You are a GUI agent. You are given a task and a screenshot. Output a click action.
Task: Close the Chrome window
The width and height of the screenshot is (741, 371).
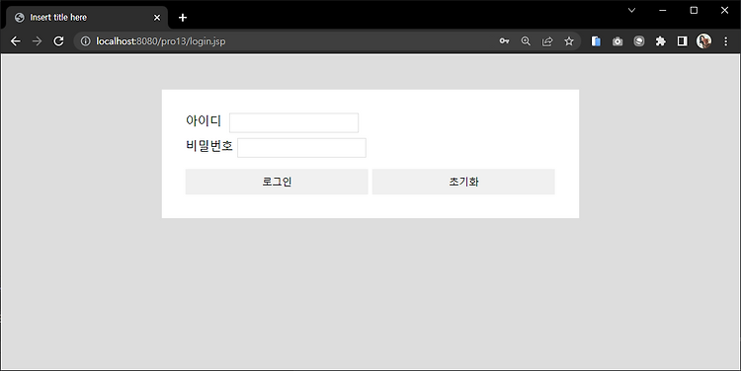click(x=724, y=11)
